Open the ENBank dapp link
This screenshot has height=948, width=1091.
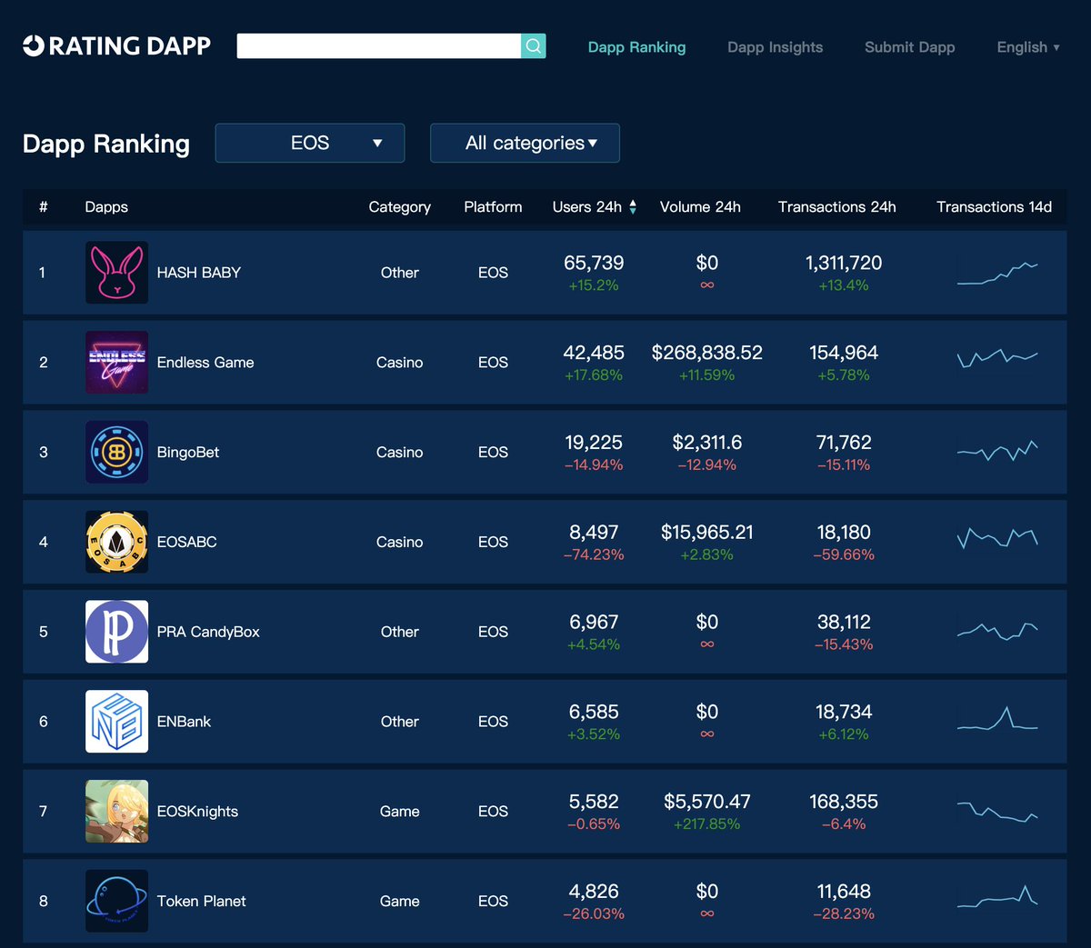click(x=184, y=722)
